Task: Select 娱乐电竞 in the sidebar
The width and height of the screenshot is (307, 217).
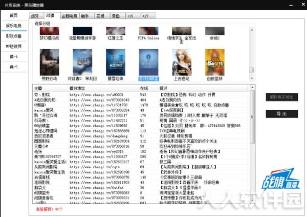Action: pyautogui.click(x=14, y=26)
